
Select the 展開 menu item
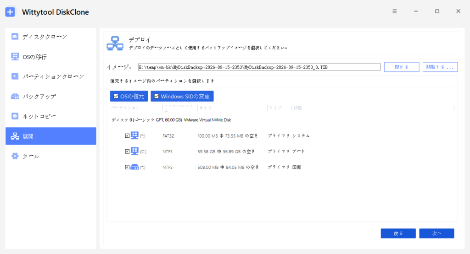pyautogui.click(x=50, y=136)
